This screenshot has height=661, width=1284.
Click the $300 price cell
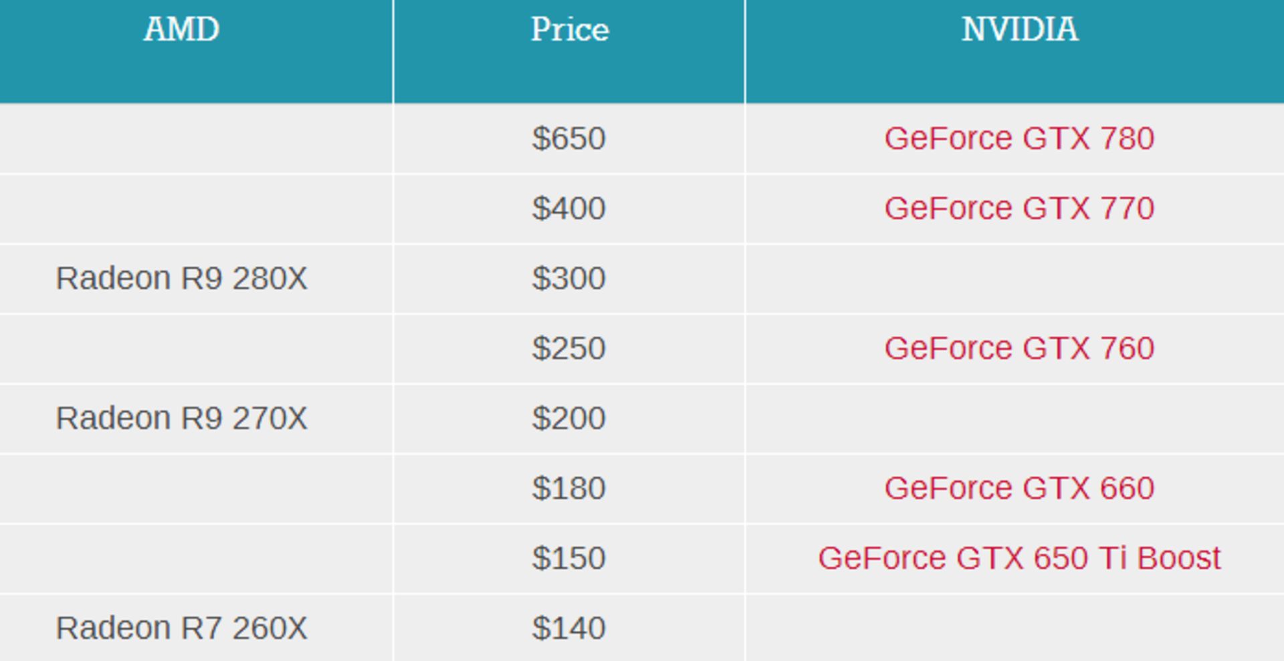569,278
